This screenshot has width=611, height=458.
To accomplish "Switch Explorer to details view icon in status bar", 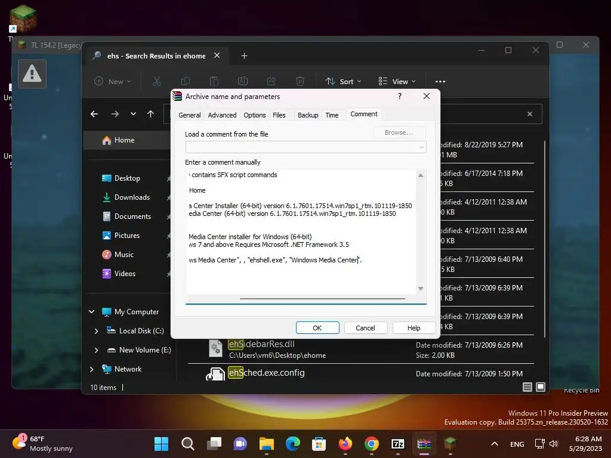I will pos(527,386).
